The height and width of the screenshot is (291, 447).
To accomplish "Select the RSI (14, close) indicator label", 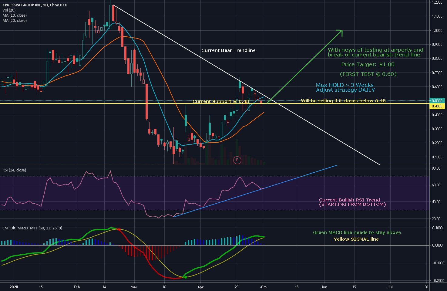I will [14, 170].
